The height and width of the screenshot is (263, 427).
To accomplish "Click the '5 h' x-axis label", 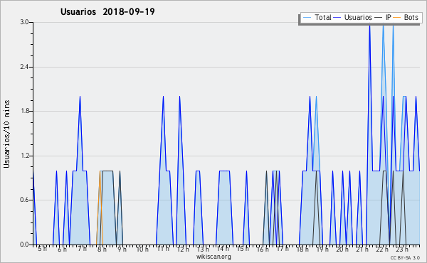I will pyautogui.click(x=42, y=249).
